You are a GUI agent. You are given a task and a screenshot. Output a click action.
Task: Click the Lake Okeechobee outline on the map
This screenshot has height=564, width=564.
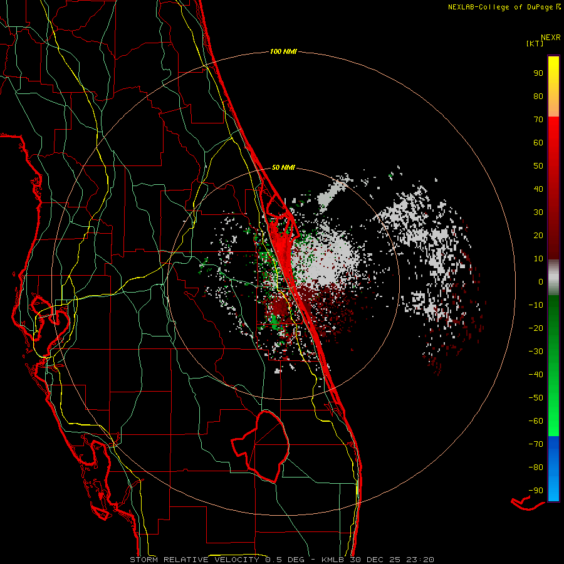point(261,446)
